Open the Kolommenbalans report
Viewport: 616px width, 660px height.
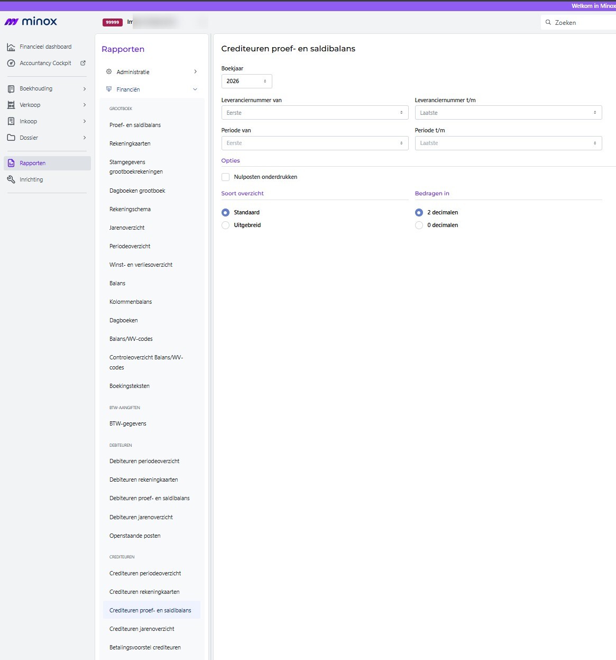pos(131,302)
